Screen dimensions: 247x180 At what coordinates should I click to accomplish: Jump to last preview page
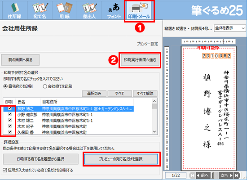[x=237, y=175]
